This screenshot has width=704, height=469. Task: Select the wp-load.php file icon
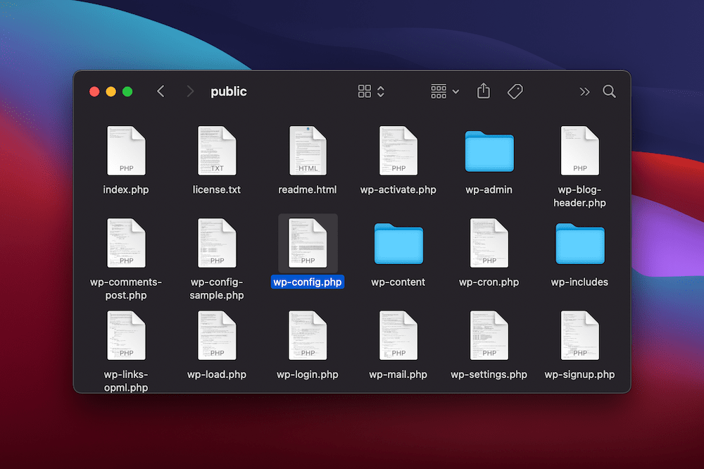217,336
